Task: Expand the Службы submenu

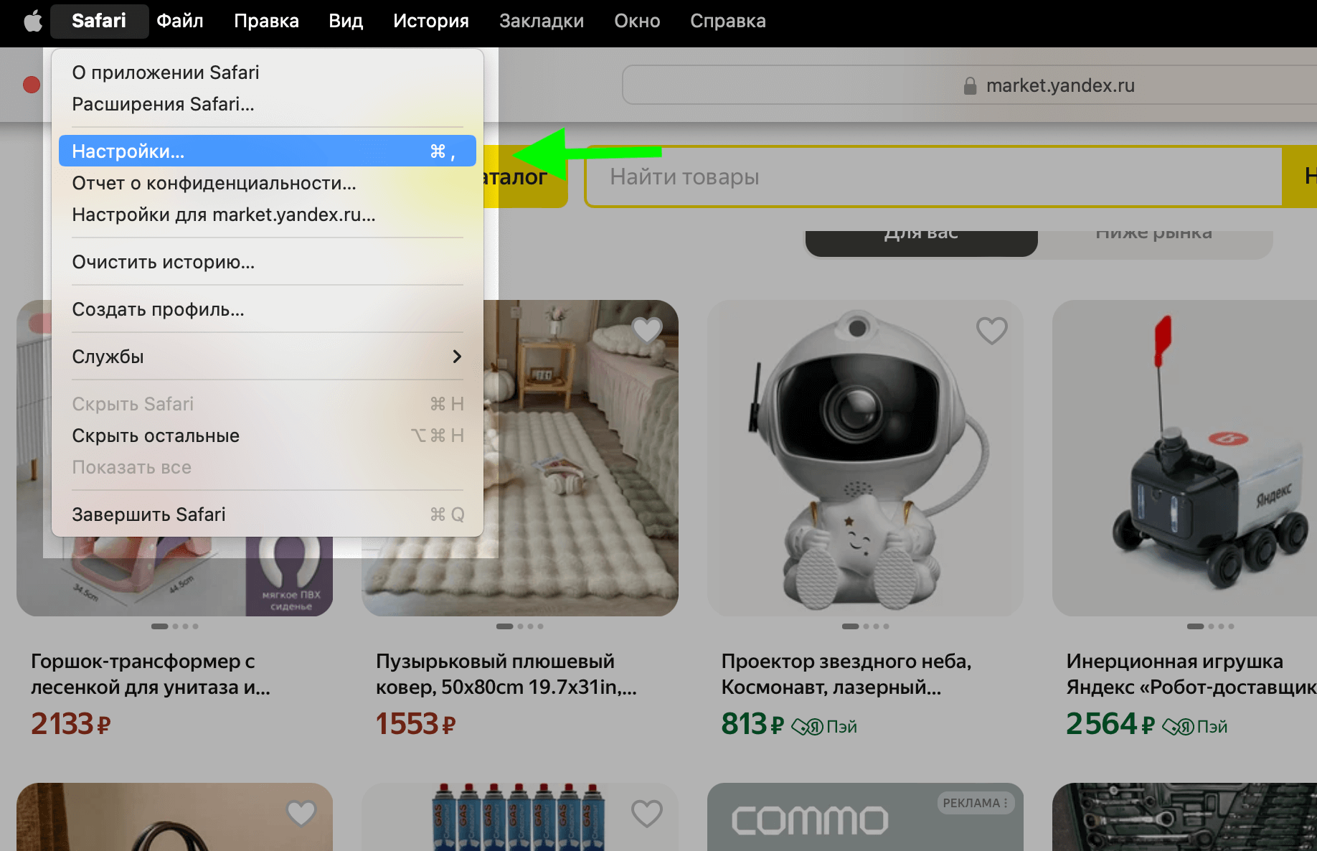Action: click(x=267, y=357)
